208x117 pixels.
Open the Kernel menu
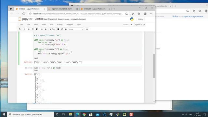[x=60, y=25]
